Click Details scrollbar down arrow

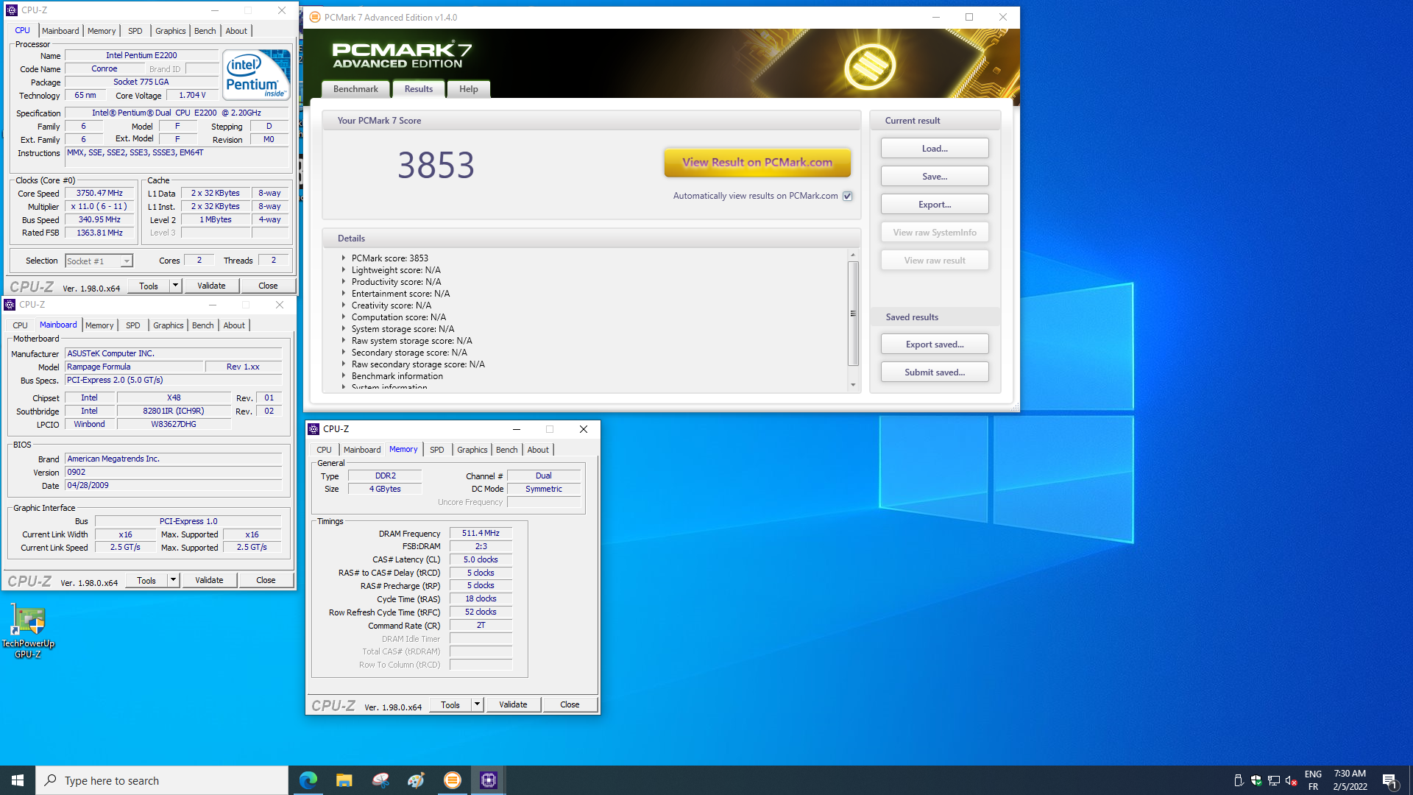point(853,385)
